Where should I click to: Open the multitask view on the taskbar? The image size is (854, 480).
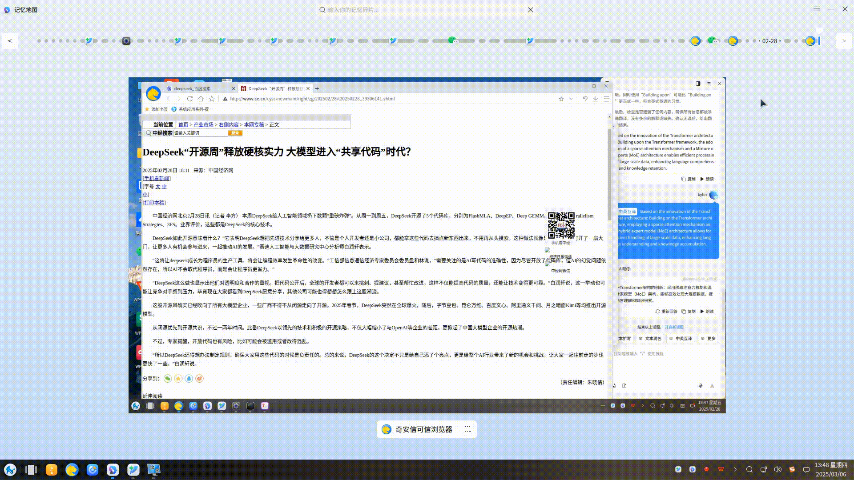pyautogui.click(x=31, y=470)
